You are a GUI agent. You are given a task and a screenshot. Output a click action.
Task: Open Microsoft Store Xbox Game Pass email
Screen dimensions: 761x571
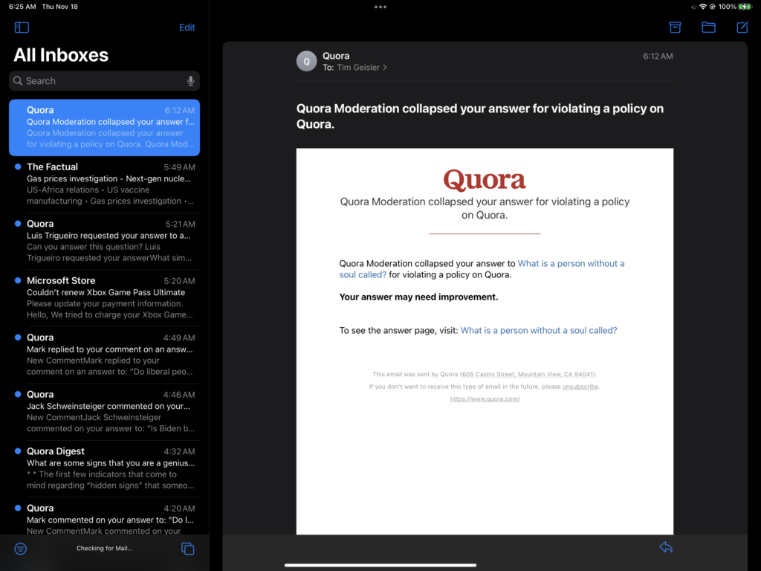point(104,297)
